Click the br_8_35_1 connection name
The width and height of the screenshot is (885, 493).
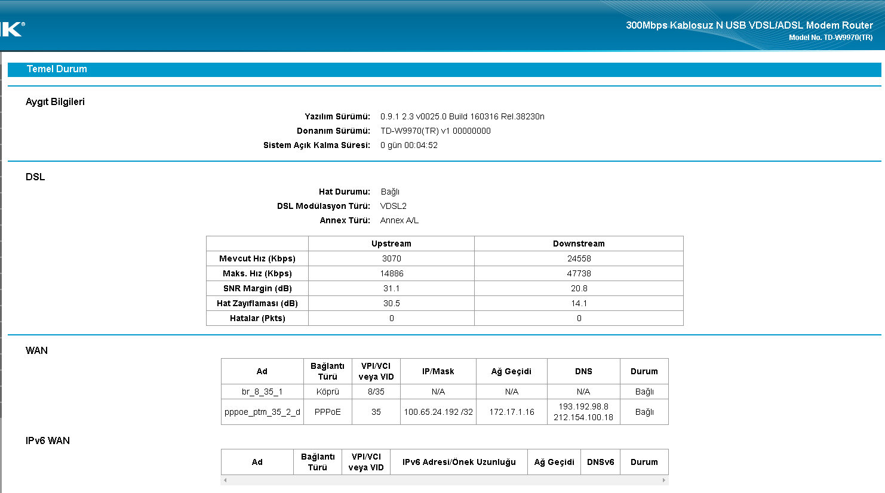pos(262,392)
